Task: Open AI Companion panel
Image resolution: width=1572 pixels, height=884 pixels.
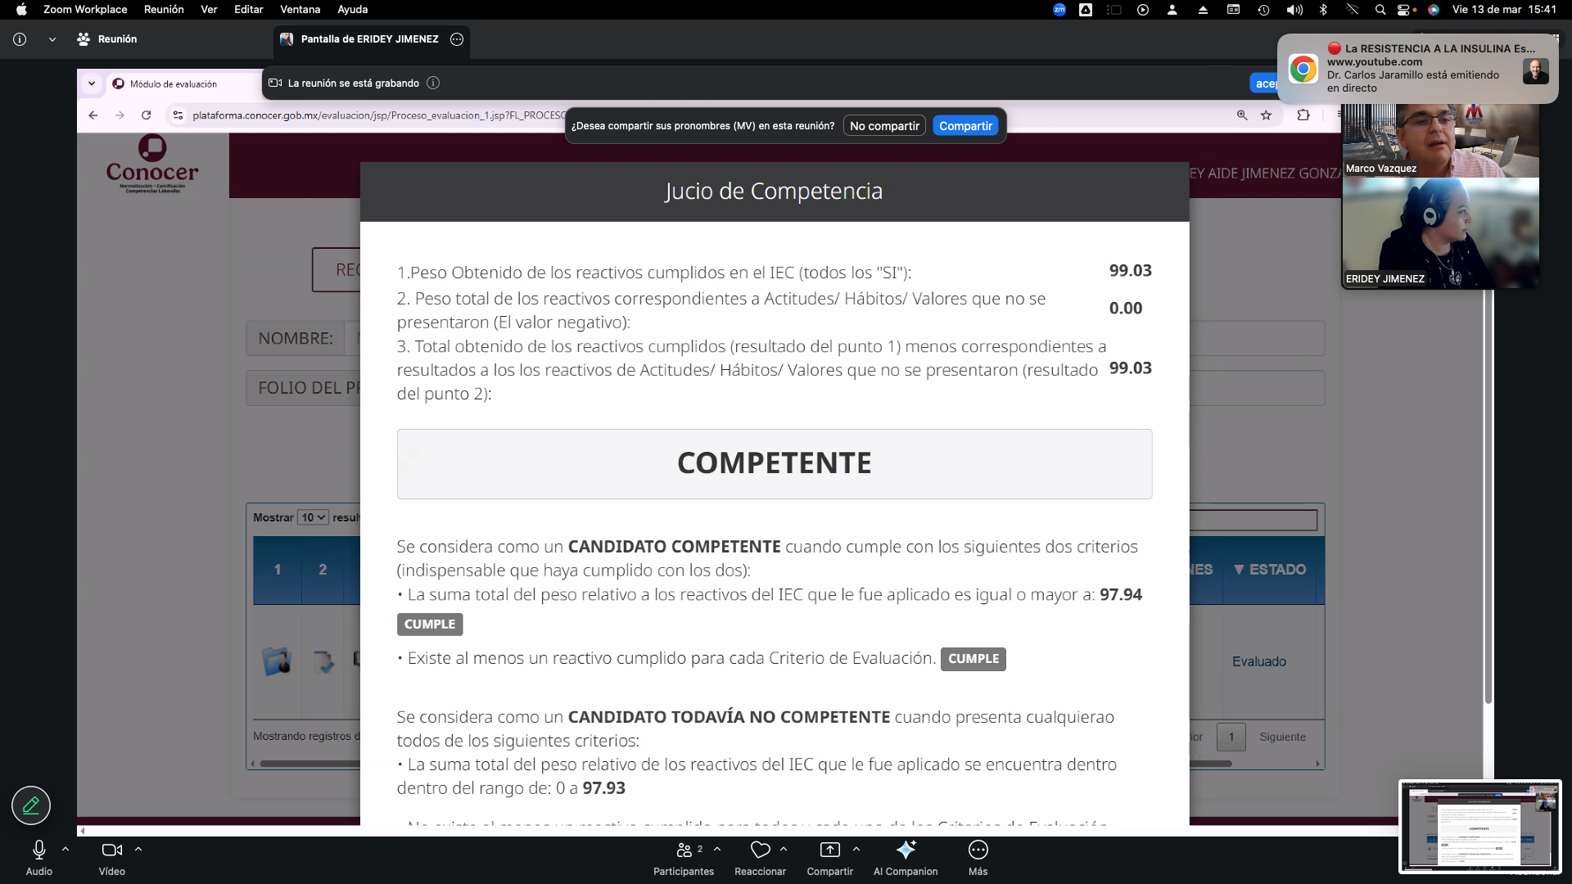Action: 906,850
